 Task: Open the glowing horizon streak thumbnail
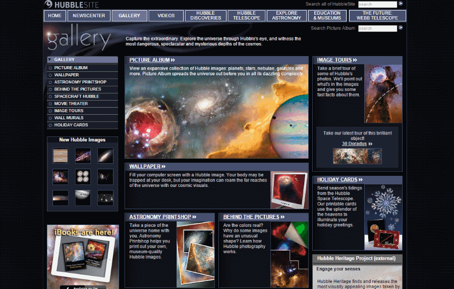[60, 198]
